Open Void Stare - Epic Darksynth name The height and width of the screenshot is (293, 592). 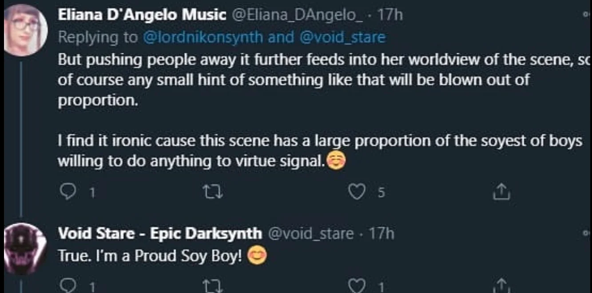click(x=160, y=233)
